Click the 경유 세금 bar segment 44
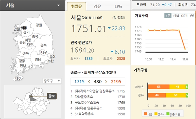196x119 pixels. click(157, 95)
